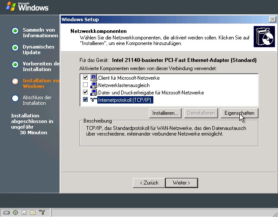278x217 pixels.
Task: Click the floppy disk icon in status bar
Action: click(x=24, y=213)
